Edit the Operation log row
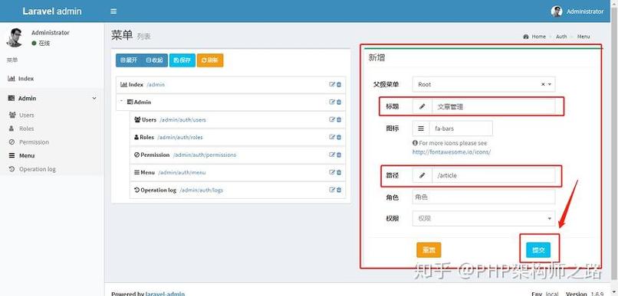This screenshot has height=296, width=618. click(332, 190)
